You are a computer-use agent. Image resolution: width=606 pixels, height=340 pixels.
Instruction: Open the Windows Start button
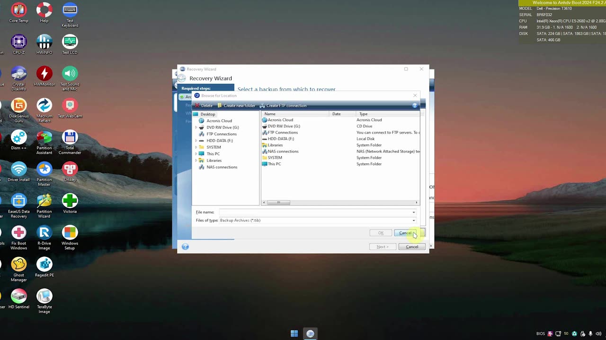point(294,334)
